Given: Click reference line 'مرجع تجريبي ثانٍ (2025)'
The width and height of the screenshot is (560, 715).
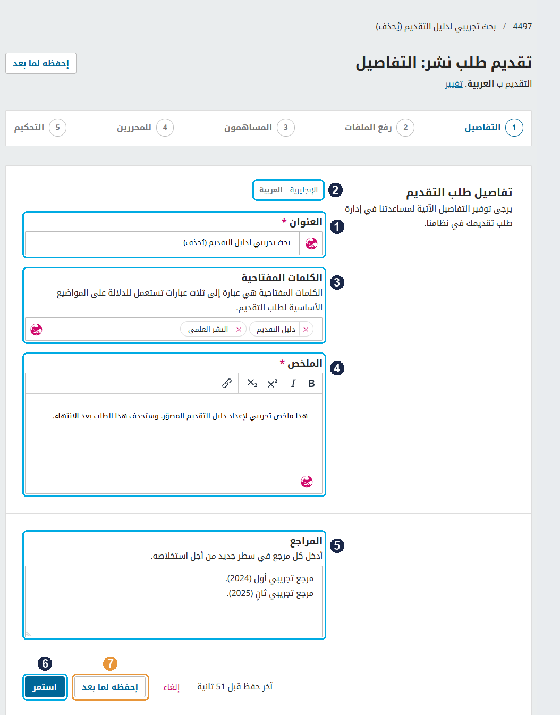Looking at the screenshot, I should 270,593.
